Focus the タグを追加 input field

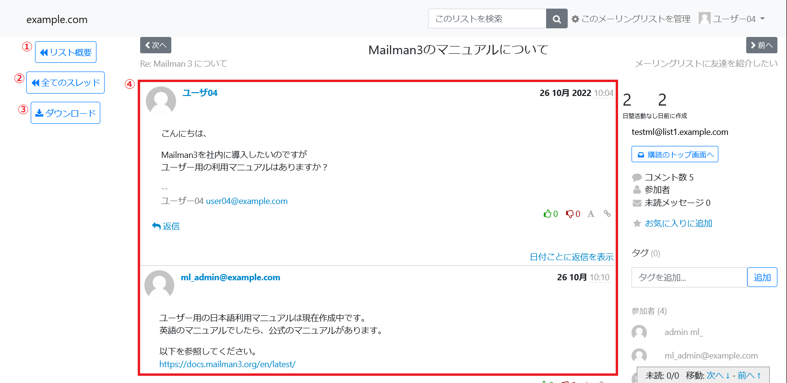[689, 277]
